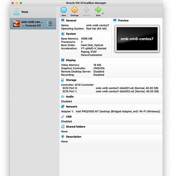Click the Discard arrow icon
The image size is (176, 176).
[x=86, y=10]
